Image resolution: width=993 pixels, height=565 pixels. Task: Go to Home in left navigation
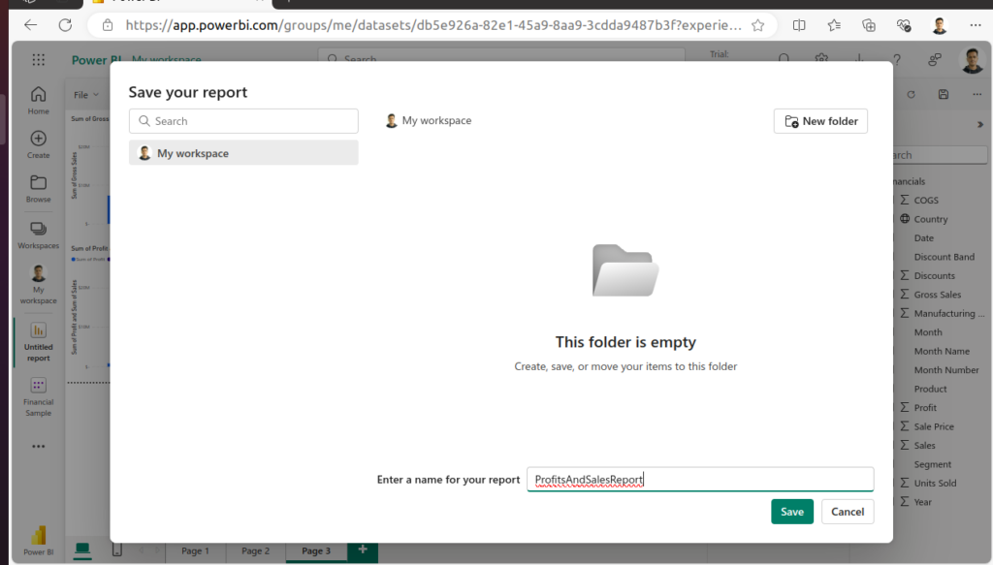(x=38, y=99)
